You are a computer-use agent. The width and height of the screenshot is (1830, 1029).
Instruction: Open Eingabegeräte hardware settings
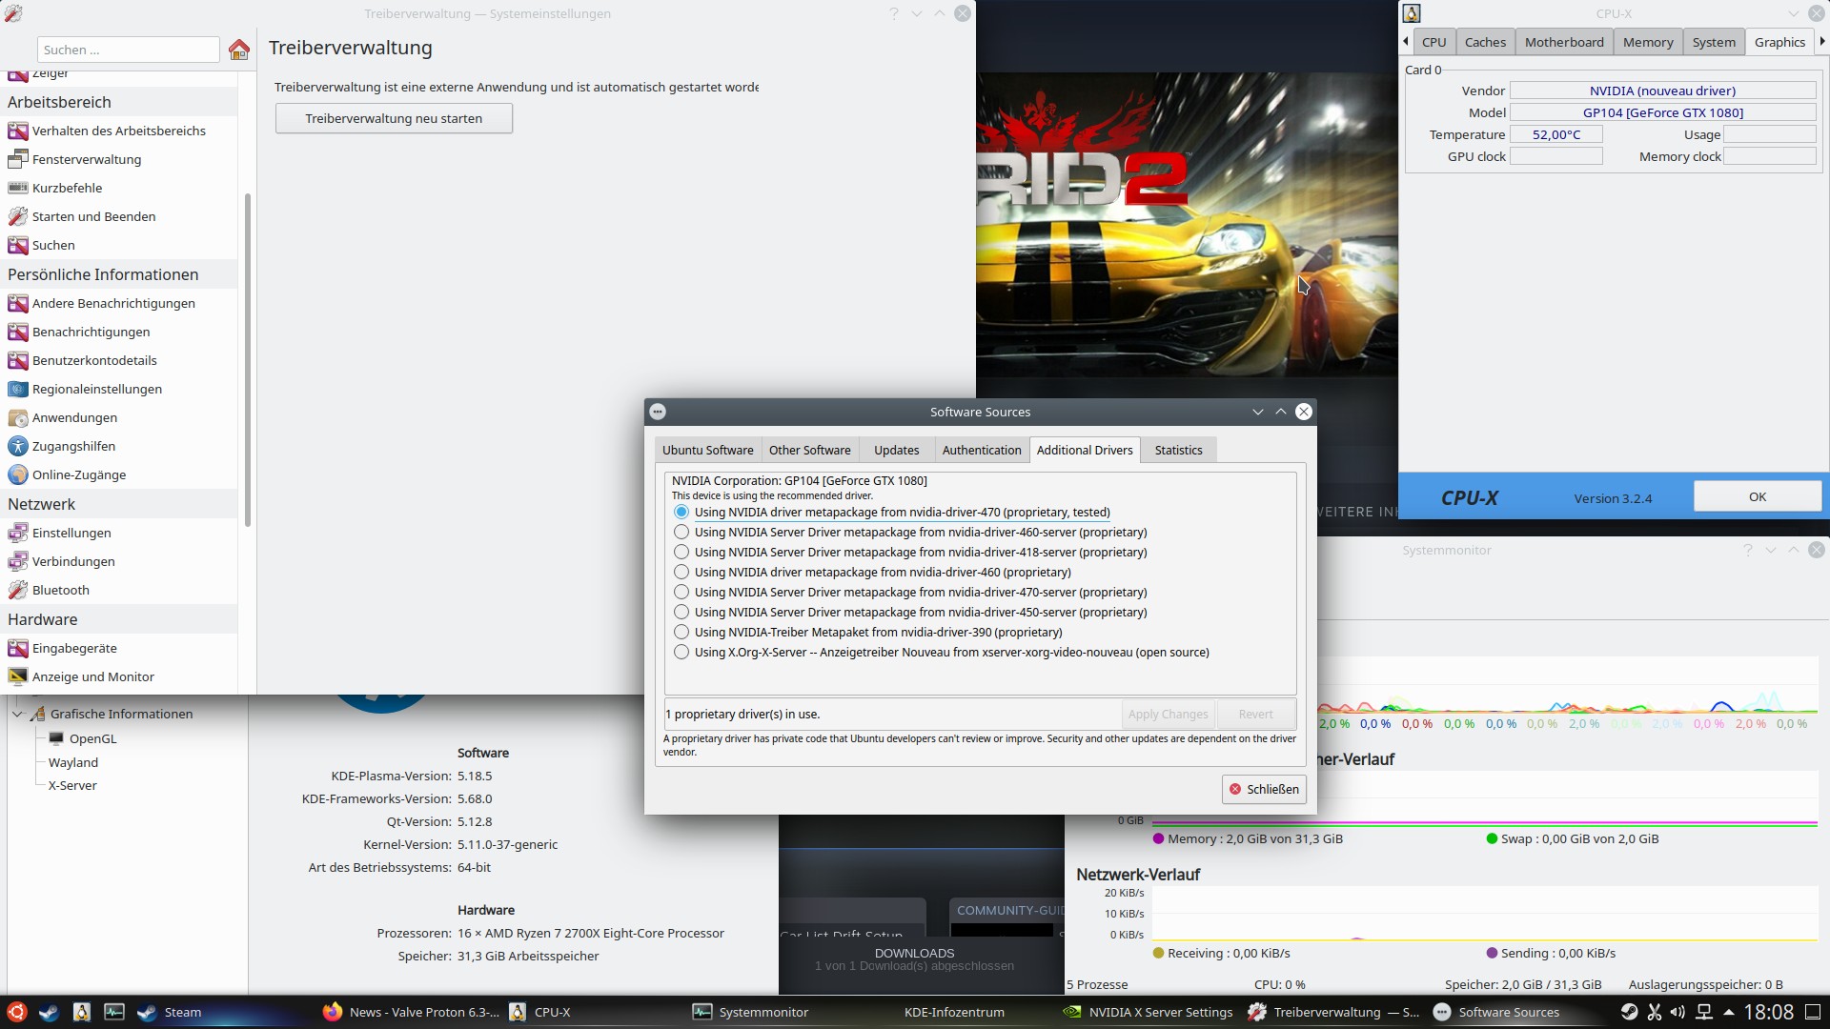pos(73,648)
